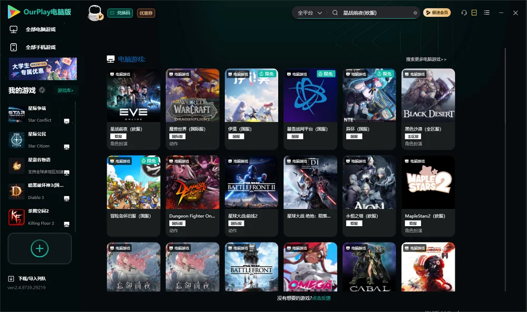
Task: Open the MapleStars2 (欧服) card
Action: point(428,196)
